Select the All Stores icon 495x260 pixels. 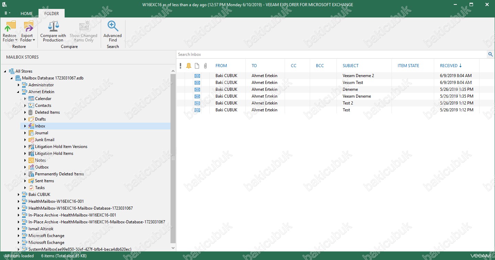tap(11, 71)
